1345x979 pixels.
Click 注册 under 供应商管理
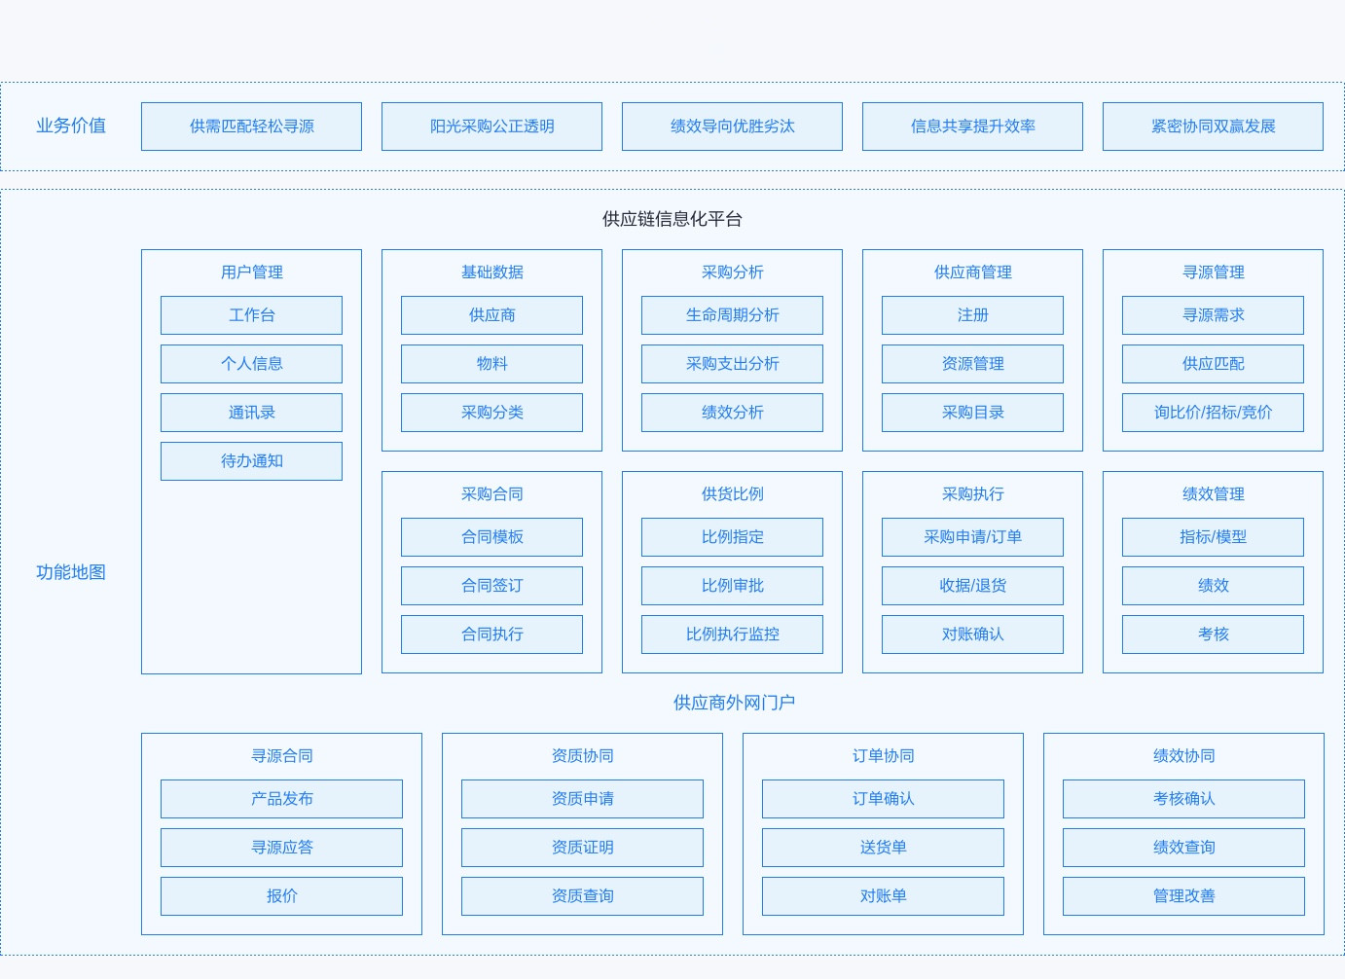(972, 315)
